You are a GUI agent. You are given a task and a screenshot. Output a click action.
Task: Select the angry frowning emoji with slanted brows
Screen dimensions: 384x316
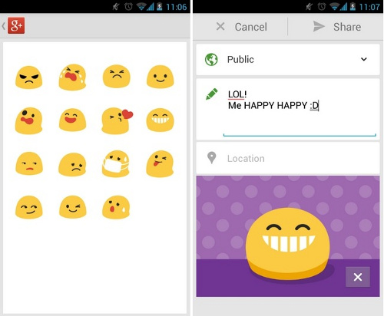28,77
